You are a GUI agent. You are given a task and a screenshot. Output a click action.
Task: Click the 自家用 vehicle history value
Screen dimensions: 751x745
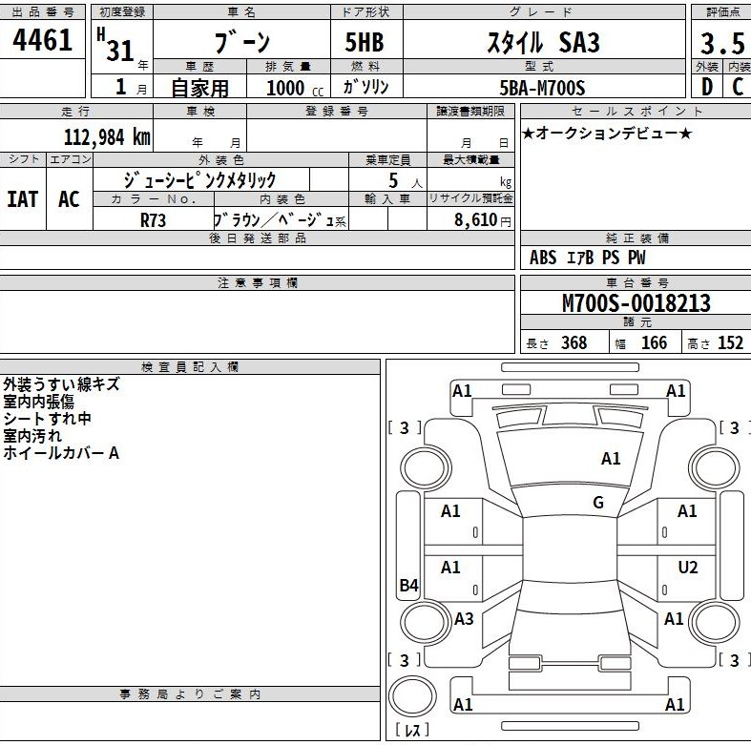(199, 88)
